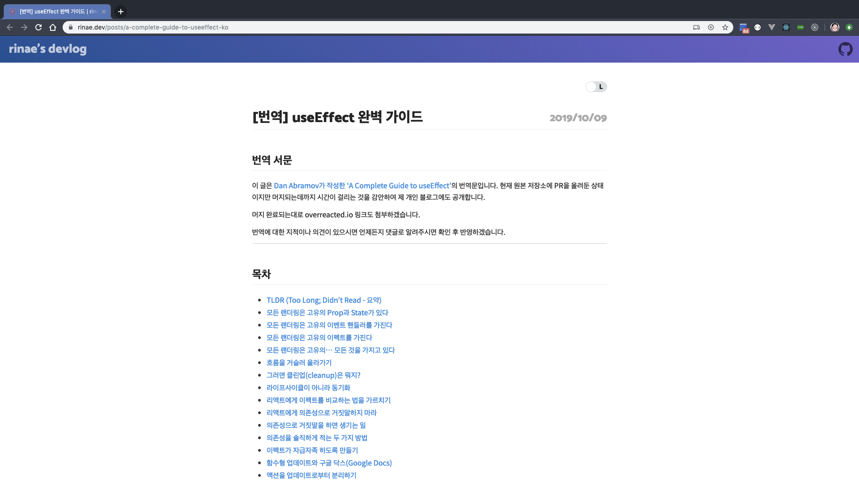Open the Chrome profile avatar
The width and height of the screenshot is (859, 483).
pyautogui.click(x=835, y=27)
